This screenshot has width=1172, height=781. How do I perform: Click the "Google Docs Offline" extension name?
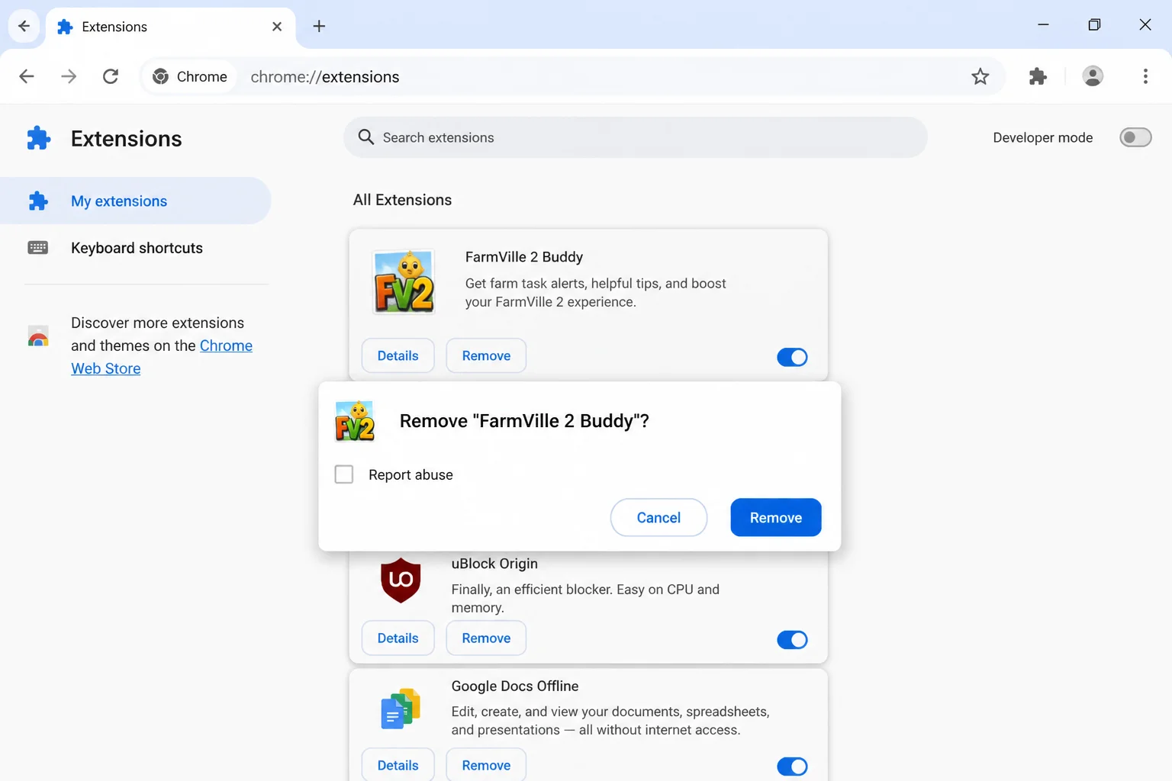515,686
